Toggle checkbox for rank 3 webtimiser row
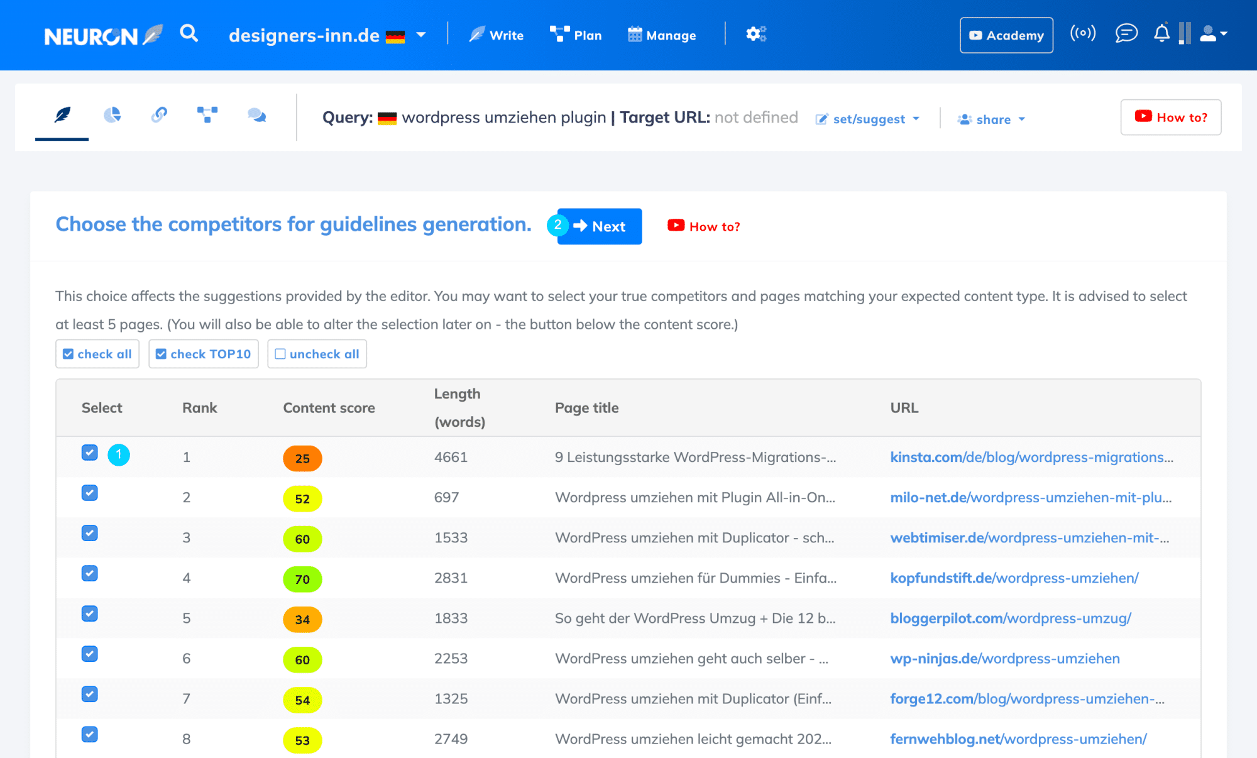1257x758 pixels. pos(90,533)
